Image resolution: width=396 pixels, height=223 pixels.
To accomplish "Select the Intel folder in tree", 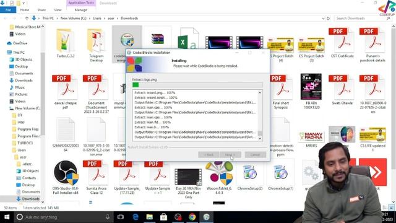I will (x=19, y=122).
